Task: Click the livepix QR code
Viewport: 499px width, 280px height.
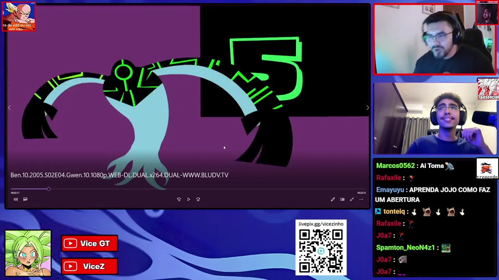Action: 321,251
